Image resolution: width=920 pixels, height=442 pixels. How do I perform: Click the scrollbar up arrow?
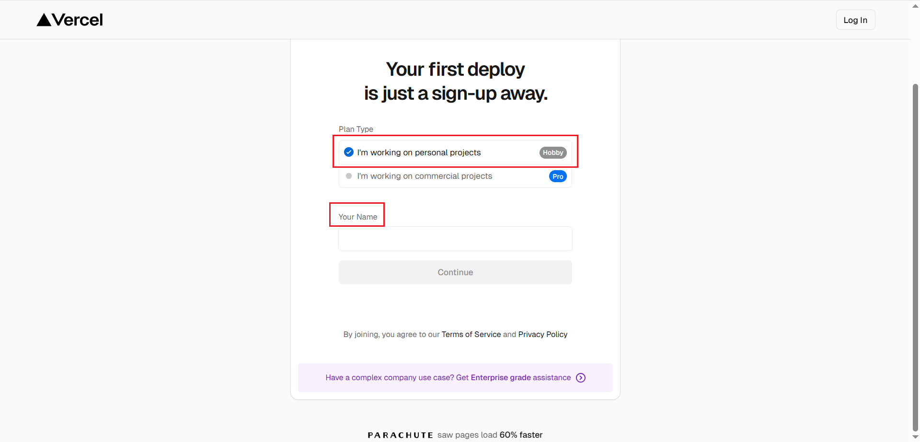pyautogui.click(x=915, y=5)
